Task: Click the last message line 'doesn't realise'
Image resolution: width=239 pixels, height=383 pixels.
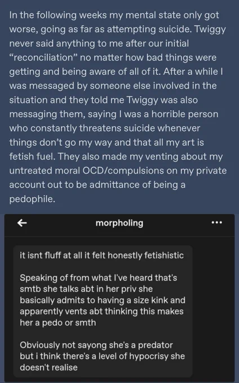Action: (48, 367)
